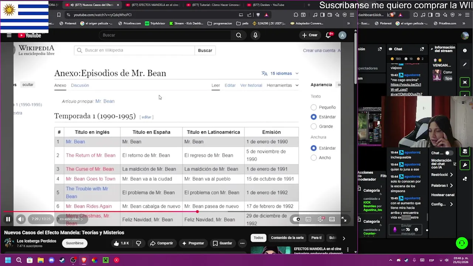Screen dimensions: 473x266
Task: Go to the YouTube home logo
Action: coord(30,35)
